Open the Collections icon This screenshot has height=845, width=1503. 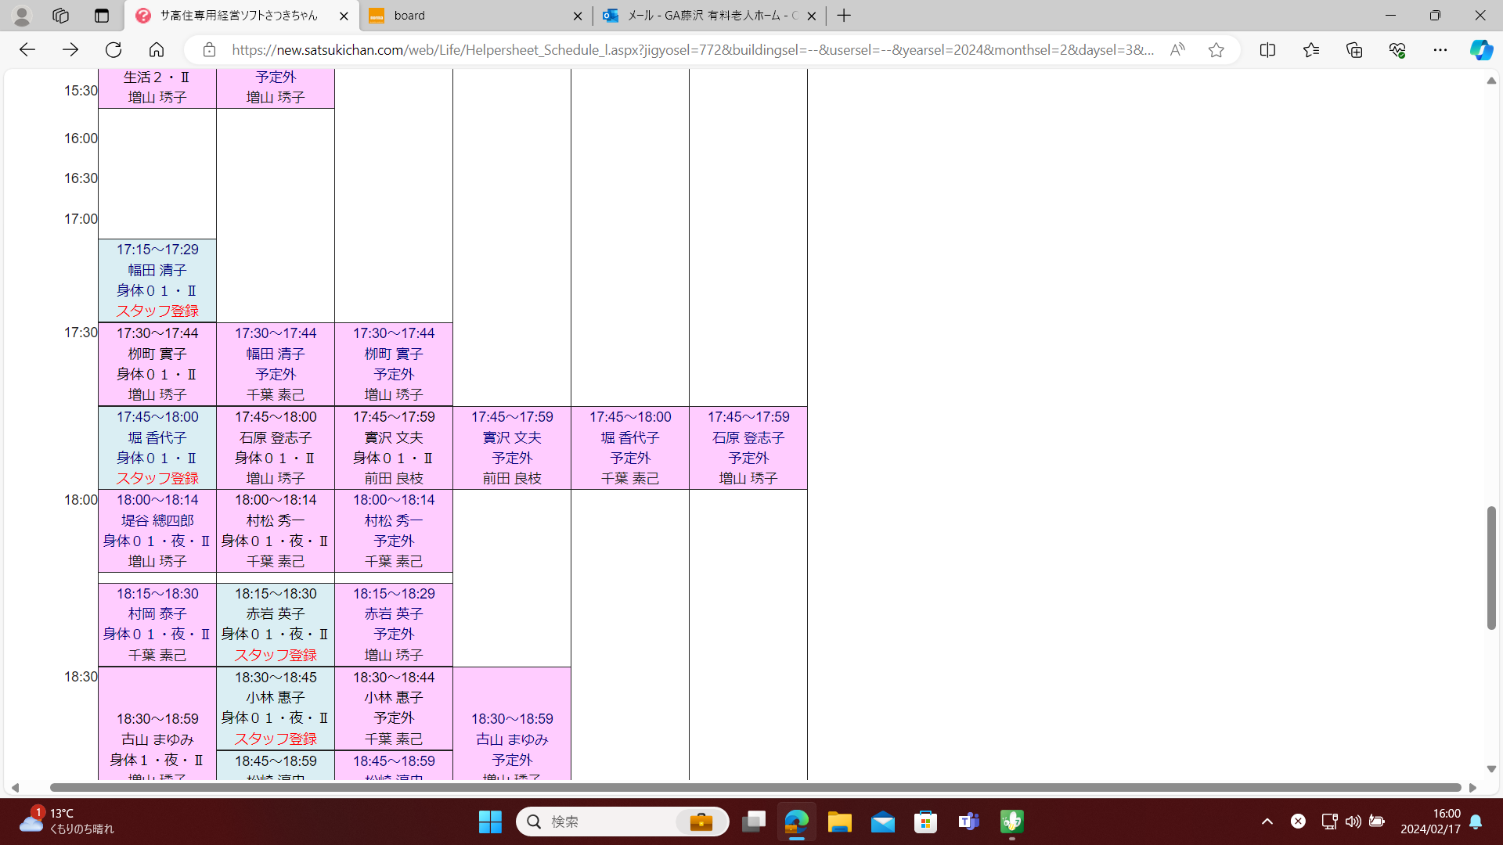point(1354,50)
